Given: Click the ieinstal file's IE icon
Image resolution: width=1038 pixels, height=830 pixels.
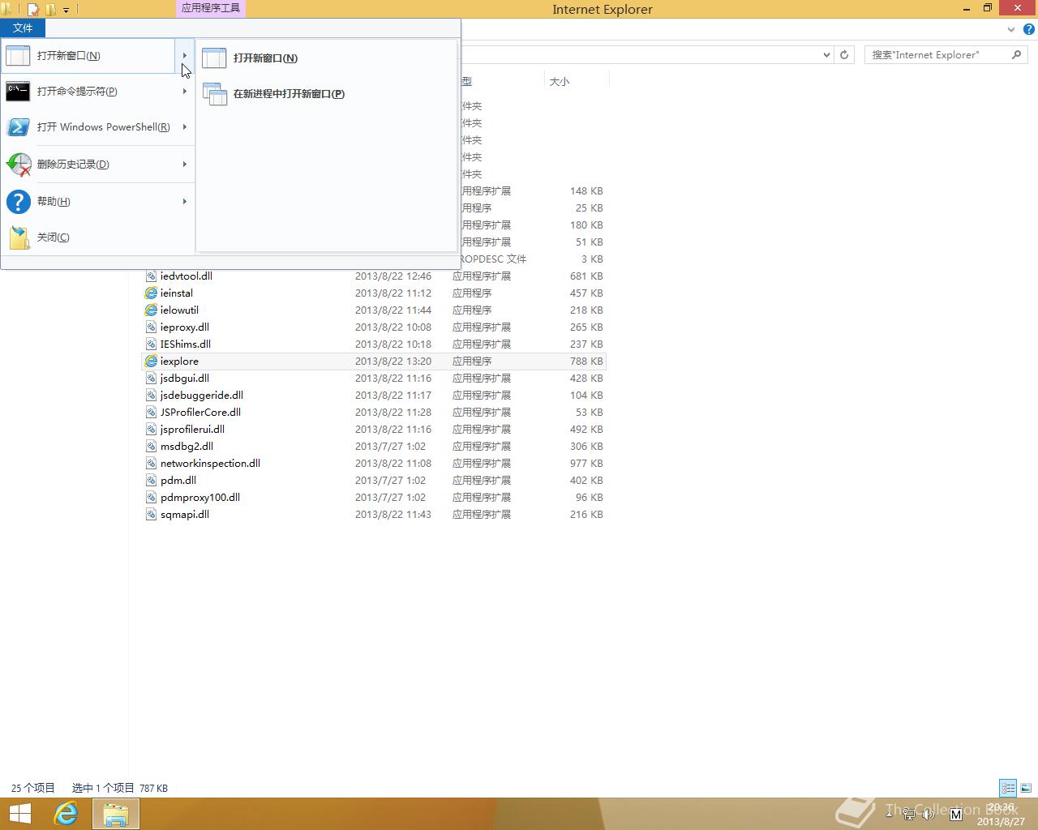Looking at the screenshot, I should click(151, 293).
